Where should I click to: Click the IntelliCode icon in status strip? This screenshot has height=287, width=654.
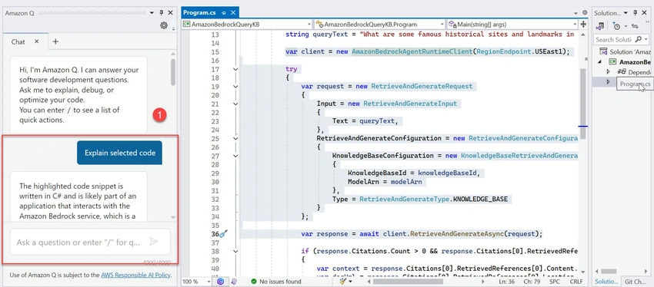[234, 282]
